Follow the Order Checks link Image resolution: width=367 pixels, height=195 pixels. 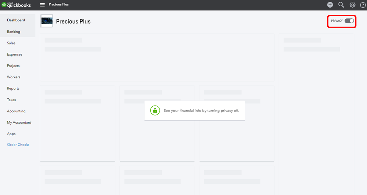coord(18,145)
